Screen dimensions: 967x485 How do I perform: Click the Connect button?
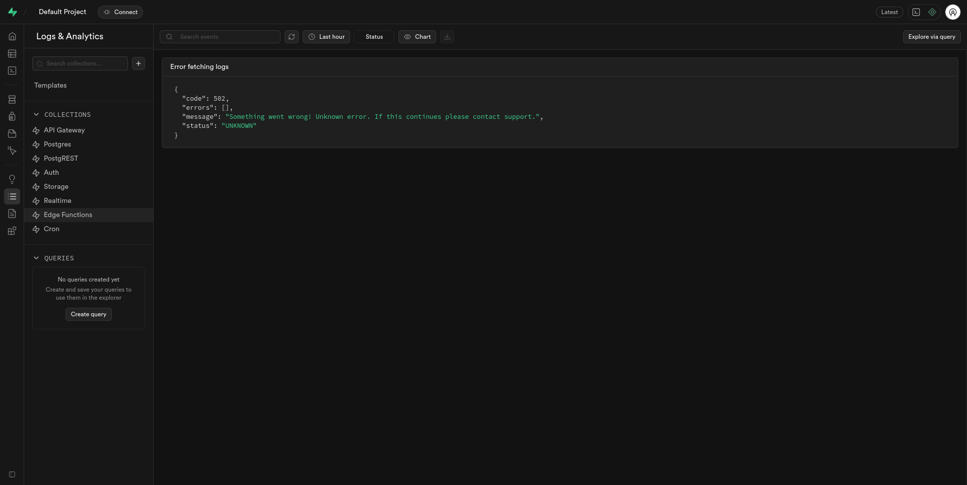(120, 12)
